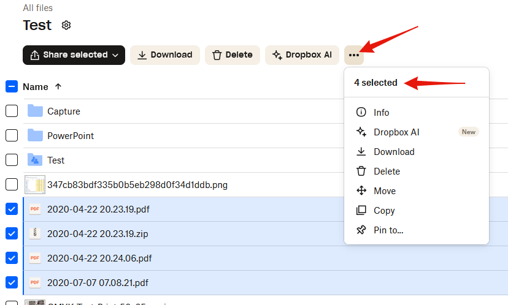The width and height of the screenshot is (508, 305).
Task: Open the Test folder row name
Action: (x=56, y=160)
